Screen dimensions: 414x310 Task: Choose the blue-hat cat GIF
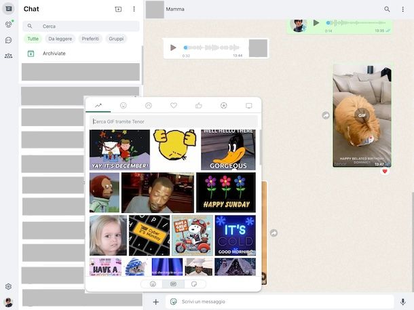pos(136,267)
